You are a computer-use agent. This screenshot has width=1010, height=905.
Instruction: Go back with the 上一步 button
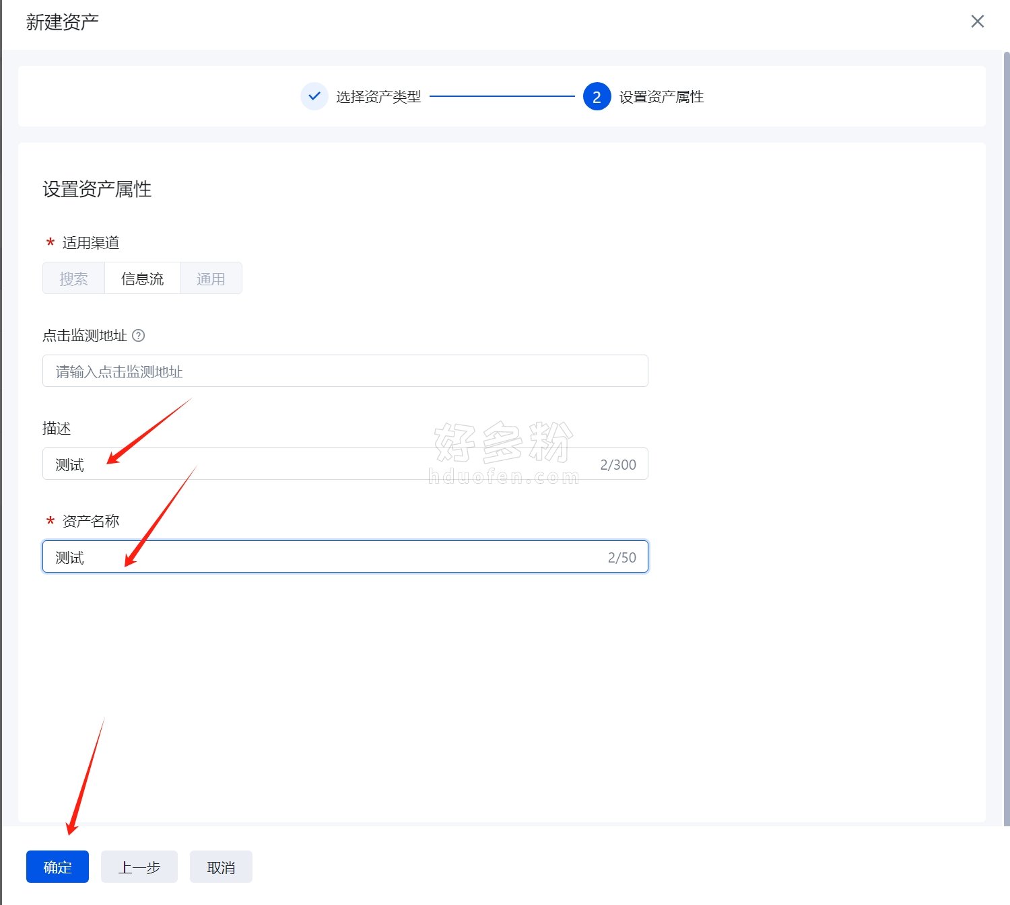coord(139,867)
